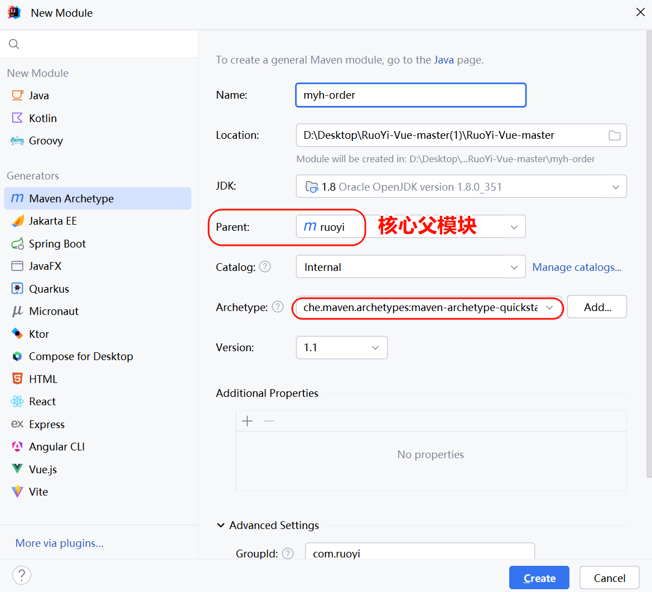Collapse the Advanced Settings section
Viewport: 652px width, 592px height.
tap(221, 526)
